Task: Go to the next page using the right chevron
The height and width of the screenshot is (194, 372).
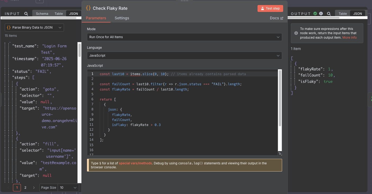Action: pyautogui.click(x=34, y=188)
